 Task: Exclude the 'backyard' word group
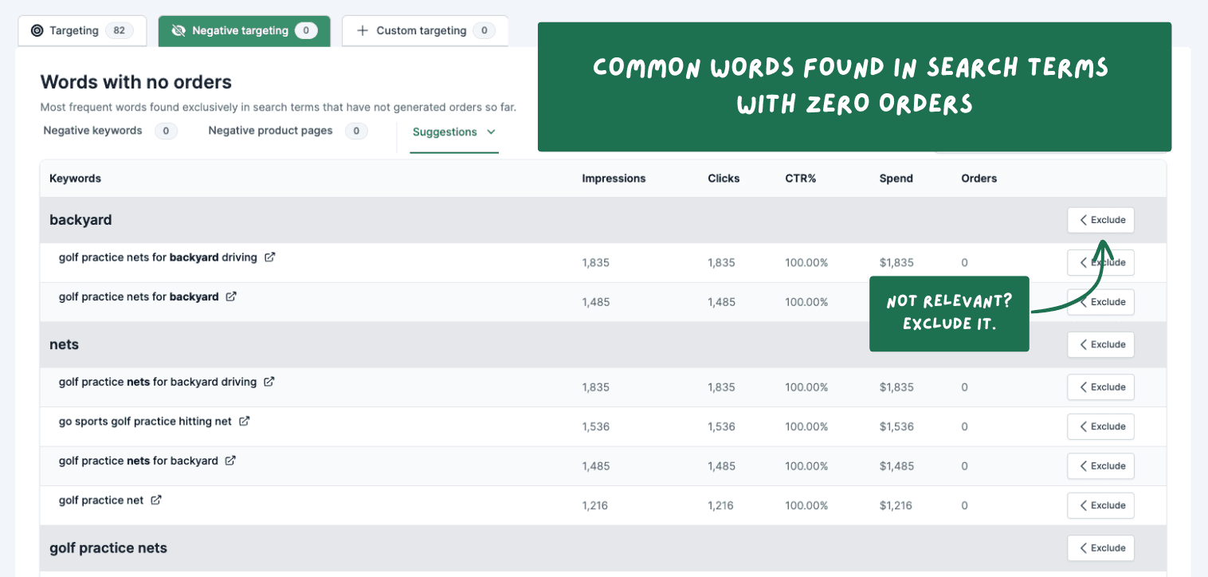click(1100, 220)
